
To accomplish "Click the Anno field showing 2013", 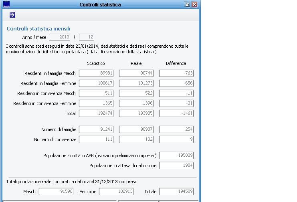I will [x=59, y=37].
